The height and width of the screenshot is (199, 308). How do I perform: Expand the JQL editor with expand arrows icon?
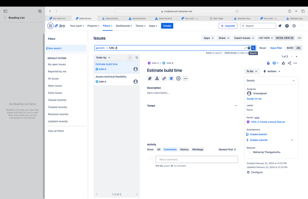coord(245,48)
